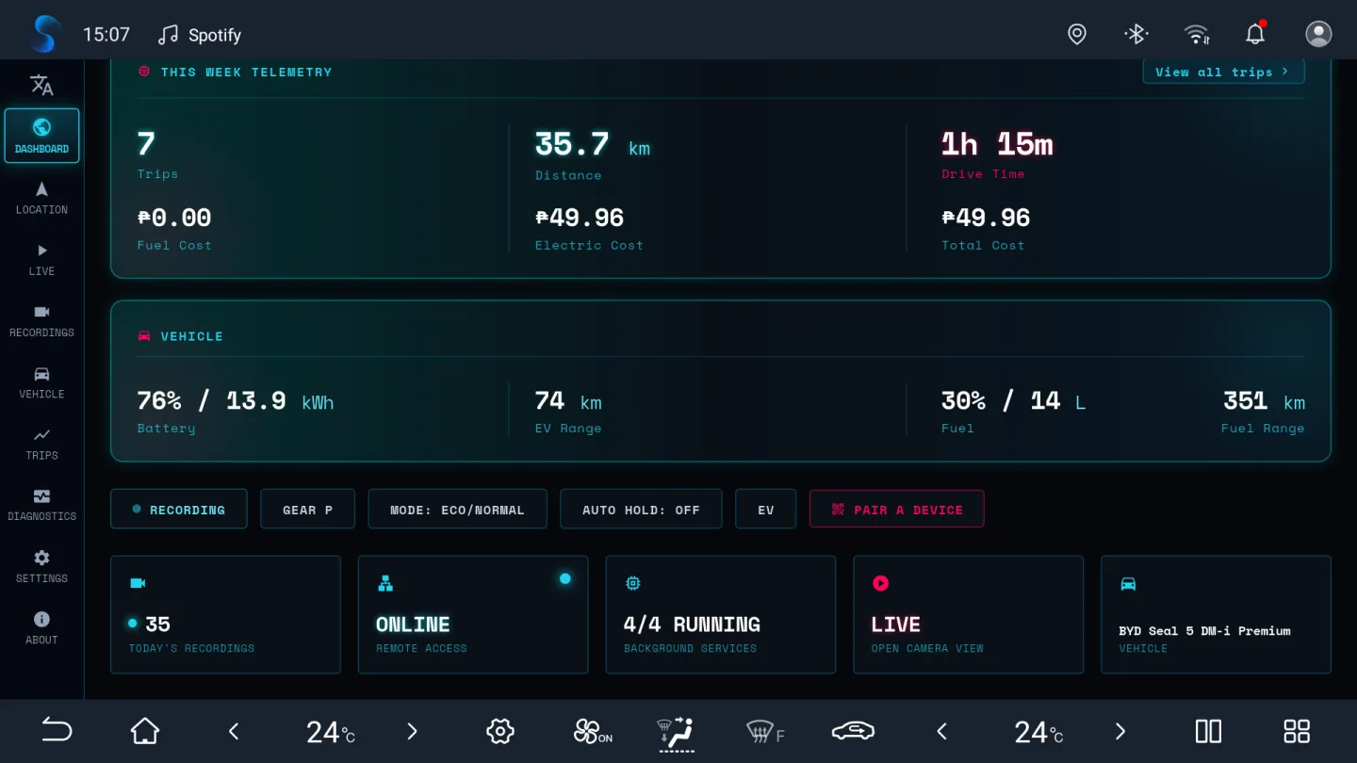Increase the left temperature with right chevron
The width and height of the screenshot is (1357, 763).
(412, 731)
